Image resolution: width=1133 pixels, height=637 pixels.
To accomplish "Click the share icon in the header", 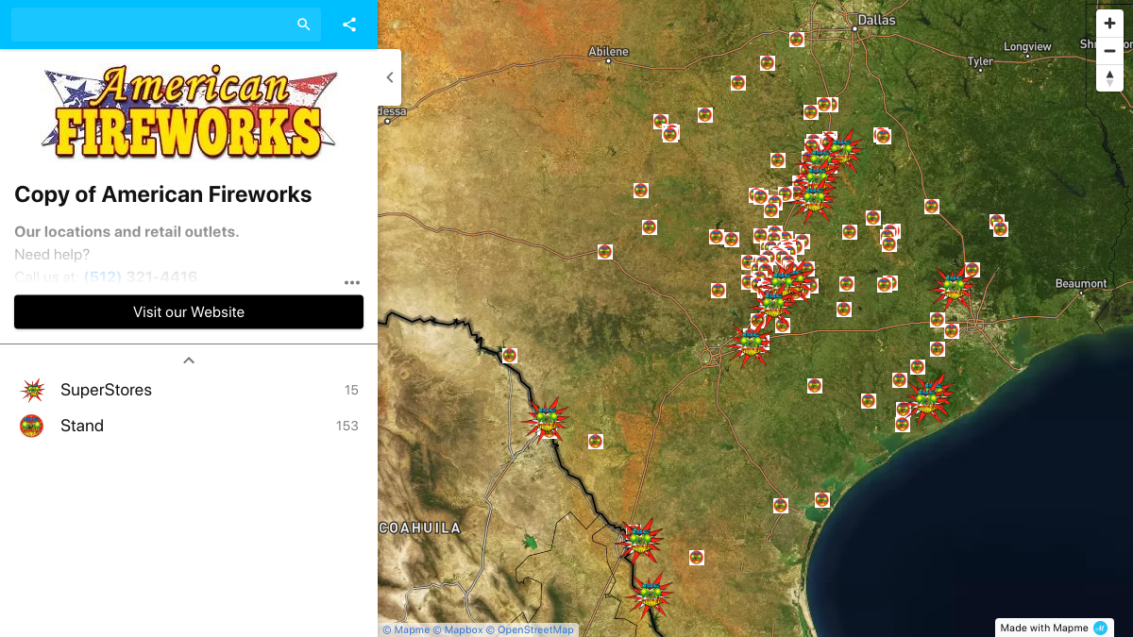I will [x=349, y=24].
